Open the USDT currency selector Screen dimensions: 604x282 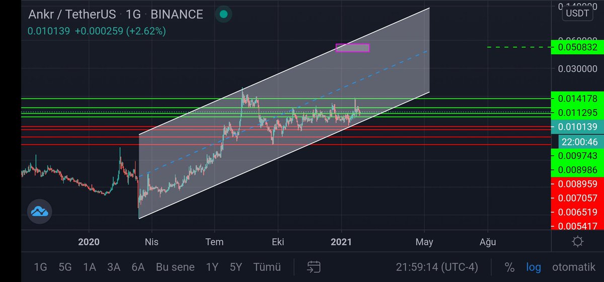pyautogui.click(x=577, y=14)
